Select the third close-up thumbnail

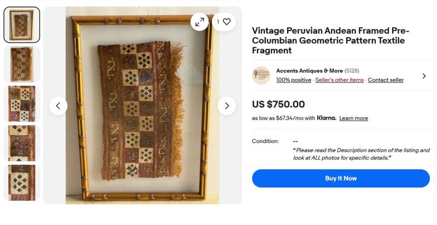click(x=22, y=104)
